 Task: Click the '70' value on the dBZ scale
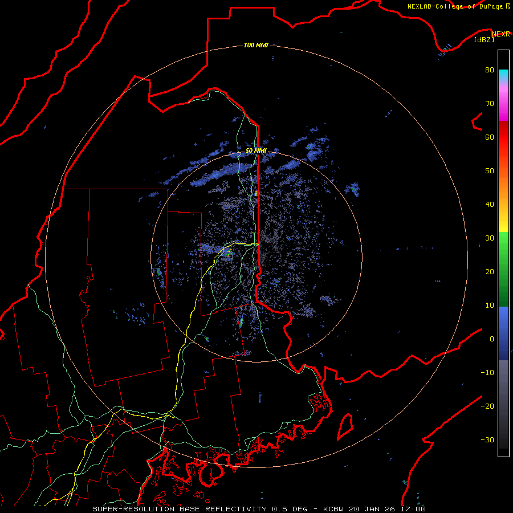coord(490,103)
